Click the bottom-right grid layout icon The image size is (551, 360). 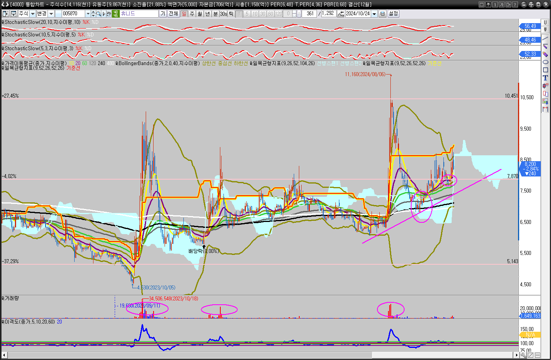coord(538,355)
